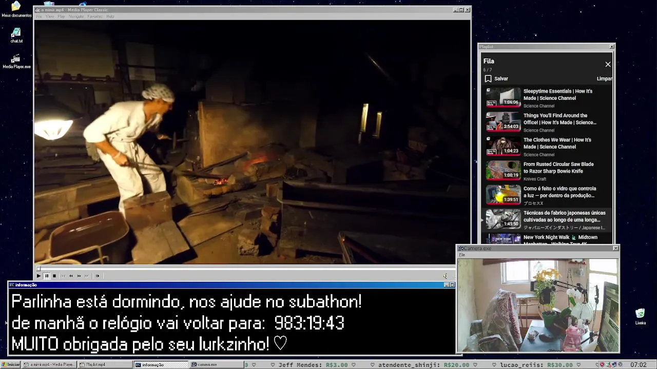Click the 1:39:51 glass video thumbnail
Screen dimensions: 657x369
[503, 195]
